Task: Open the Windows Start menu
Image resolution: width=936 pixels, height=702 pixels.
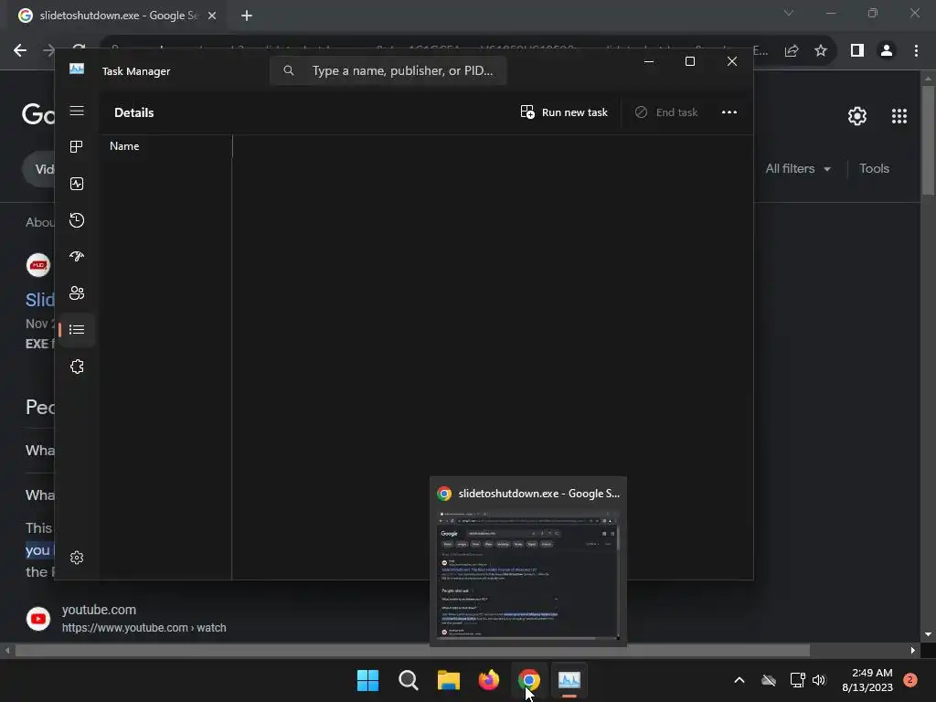Action: pyautogui.click(x=367, y=680)
